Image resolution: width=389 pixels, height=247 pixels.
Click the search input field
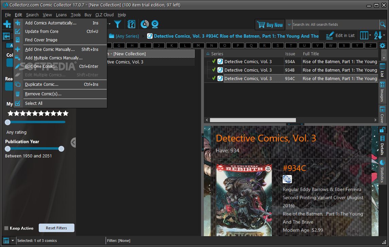[335, 24]
